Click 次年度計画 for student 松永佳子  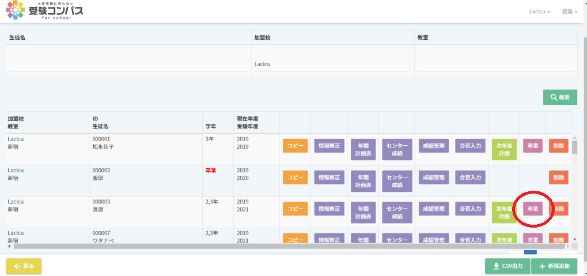(x=504, y=150)
